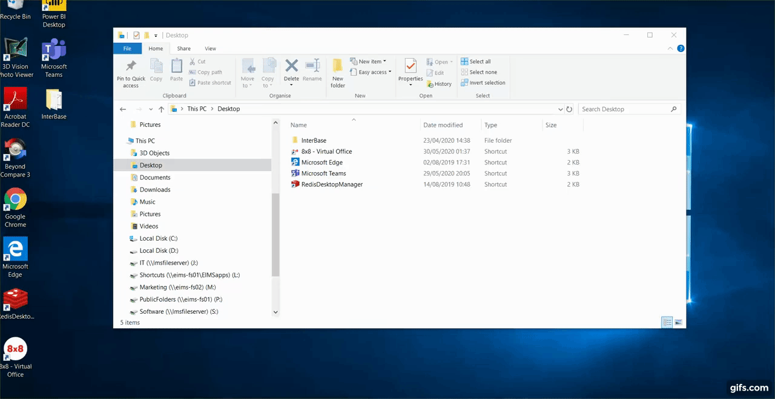Open Customize Quick Access Toolbar dropdown
The height and width of the screenshot is (399, 775).
click(156, 36)
